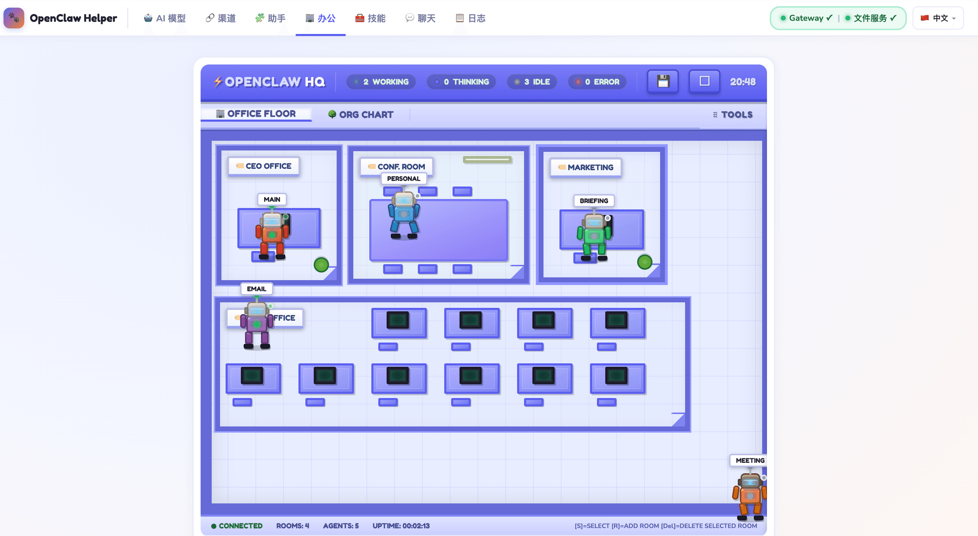978x536 pixels.
Task: Toggle the 3 IDLE status filter
Action: (x=532, y=81)
